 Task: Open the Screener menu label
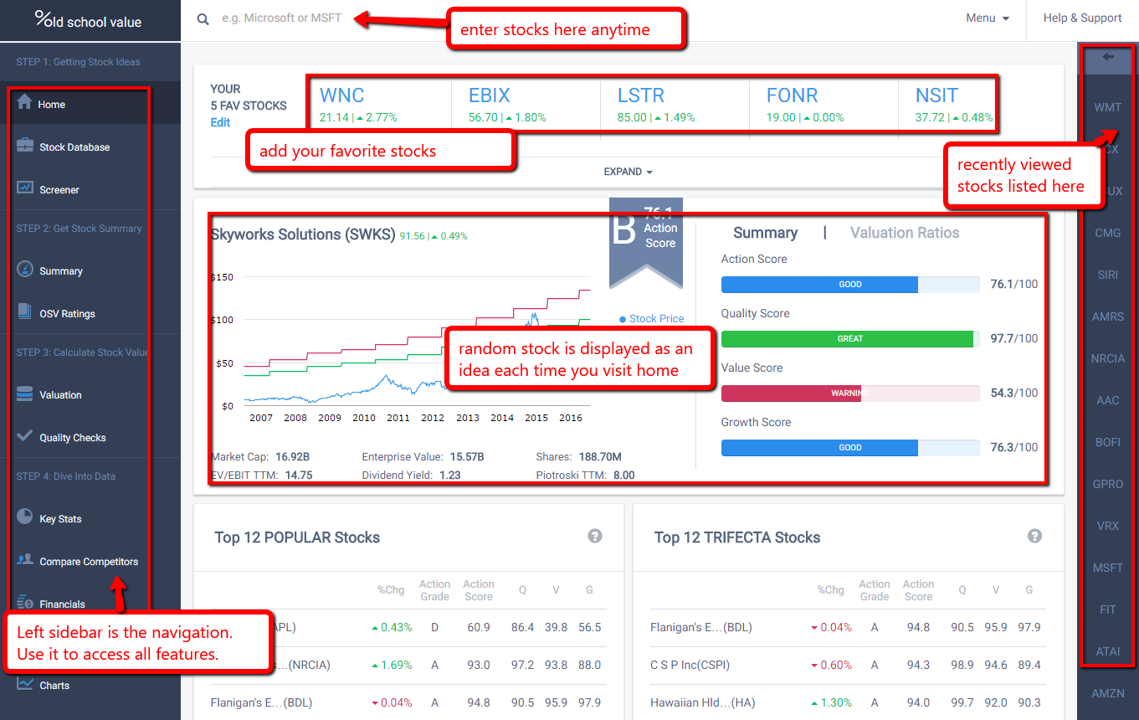(x=59, y=190)
